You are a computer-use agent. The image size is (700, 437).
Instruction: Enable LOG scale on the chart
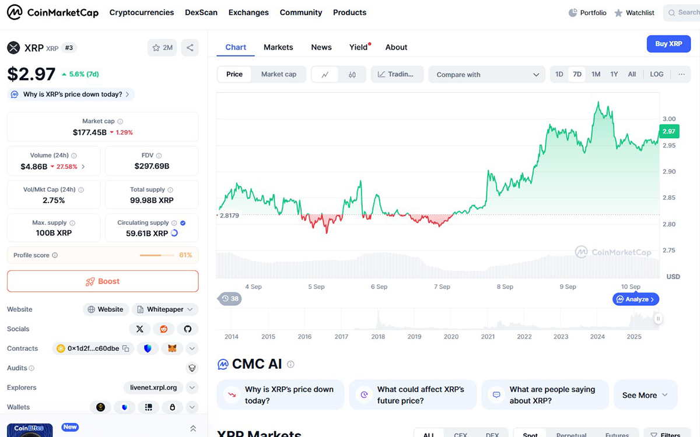(656, 74)
